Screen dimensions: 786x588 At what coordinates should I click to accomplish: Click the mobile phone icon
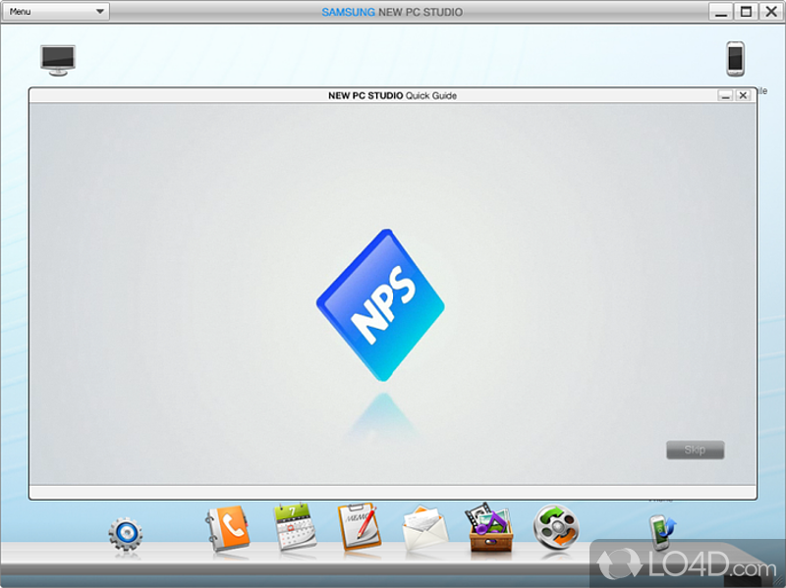click(x=735, y=59)
